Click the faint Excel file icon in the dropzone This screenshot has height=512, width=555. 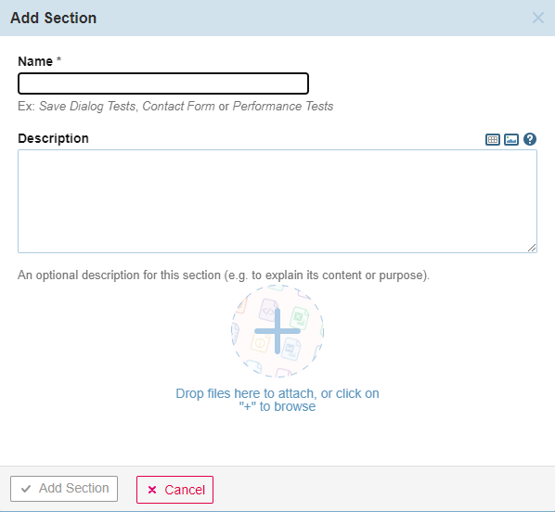(x=299, y=317)
